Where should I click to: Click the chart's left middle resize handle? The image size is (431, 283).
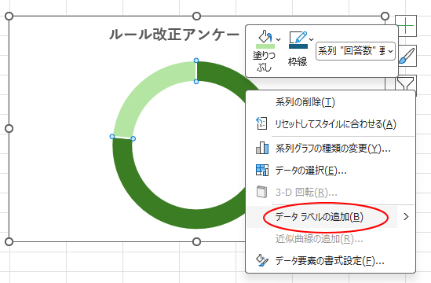(9, 128)
